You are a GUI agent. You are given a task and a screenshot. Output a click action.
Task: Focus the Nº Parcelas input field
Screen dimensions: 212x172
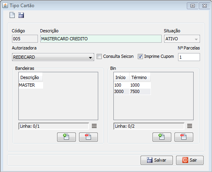pos(189,57)
